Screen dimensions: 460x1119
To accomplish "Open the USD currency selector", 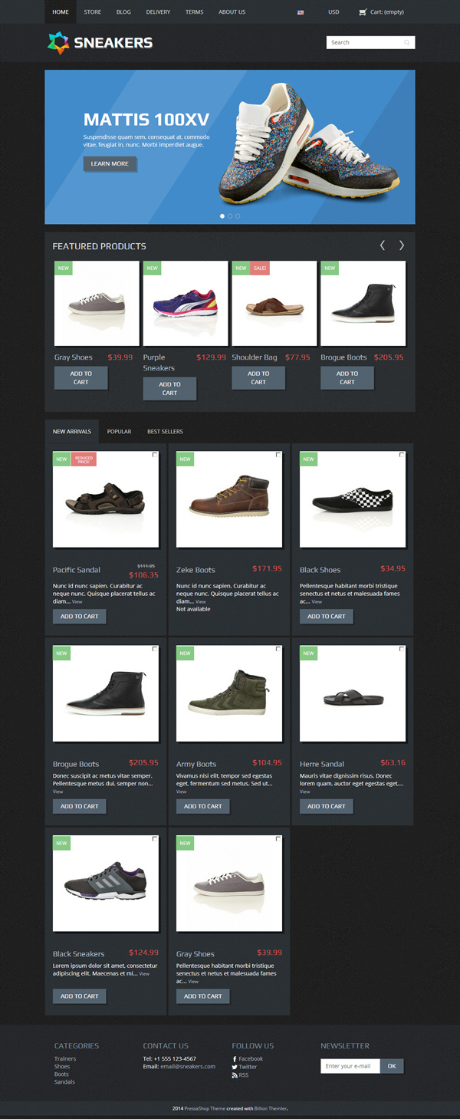I will (333, 12).
